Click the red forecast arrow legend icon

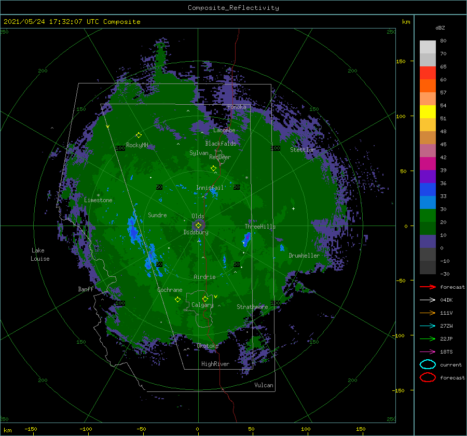(x=428, y=287)
